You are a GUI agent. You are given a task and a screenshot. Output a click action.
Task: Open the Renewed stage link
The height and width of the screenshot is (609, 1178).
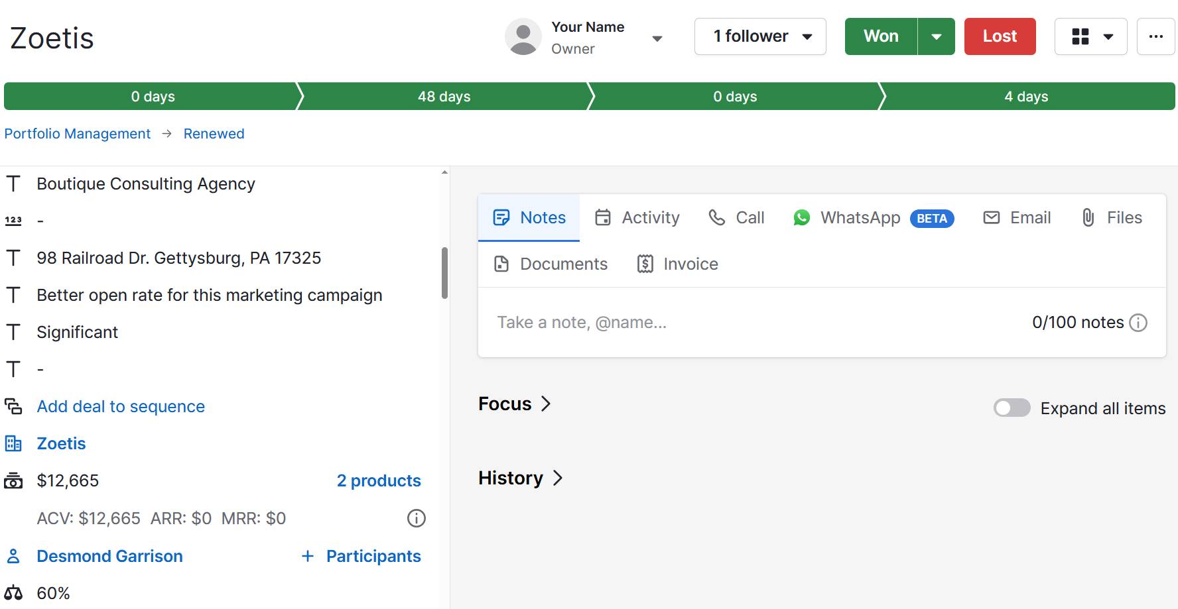[x=214, y=133]
